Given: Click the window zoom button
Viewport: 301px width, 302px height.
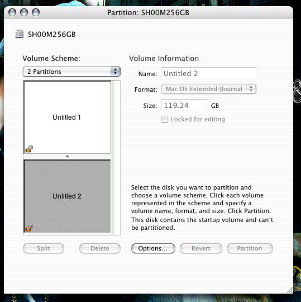Looking at the screenshot, I should [x=36, y=12].
